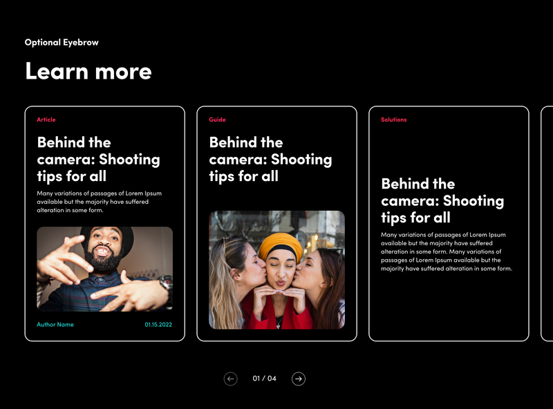Click the Learn more heading

point(88,71)
